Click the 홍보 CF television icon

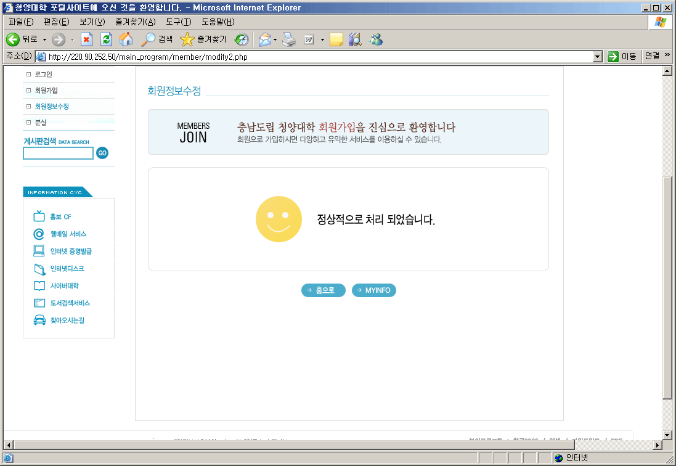pos(39,216)
